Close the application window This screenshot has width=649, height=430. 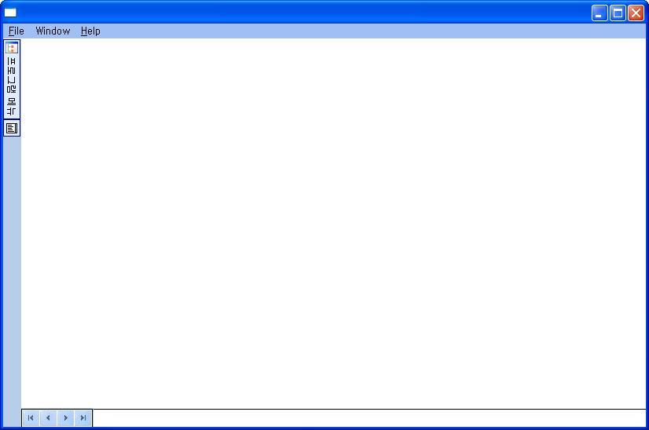coord(636,13)
